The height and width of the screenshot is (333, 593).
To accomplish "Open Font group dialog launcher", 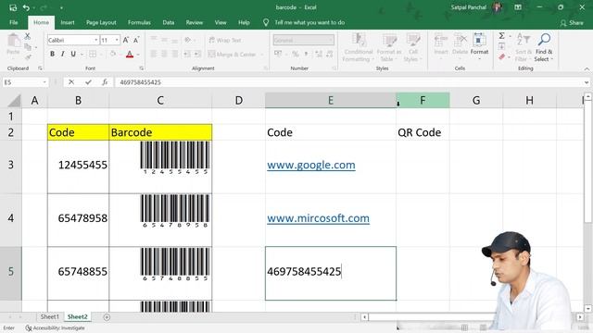I will [x=141, y=68].
